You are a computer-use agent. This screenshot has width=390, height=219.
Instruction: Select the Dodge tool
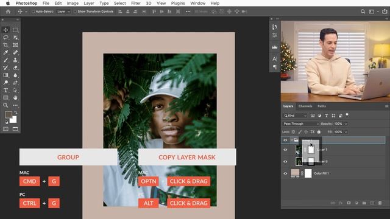tap(5, 83)
